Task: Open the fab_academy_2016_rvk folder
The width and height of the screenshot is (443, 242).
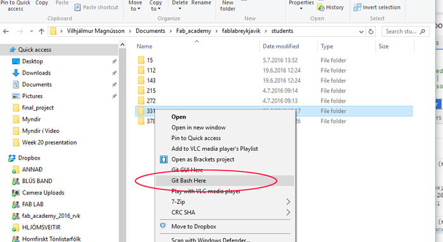Action: [46, 216]
